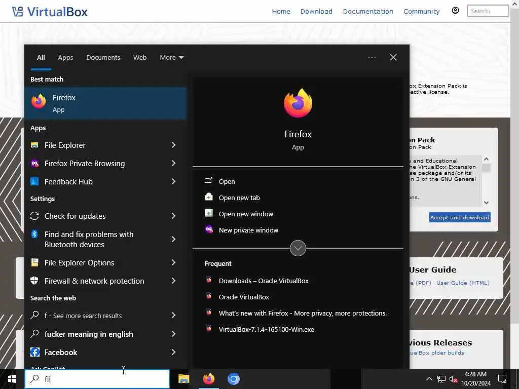The width and height of the screenshot is (519, 389).
Task: Click the license text scroll up arrow
Action: (x=486, y=159)
